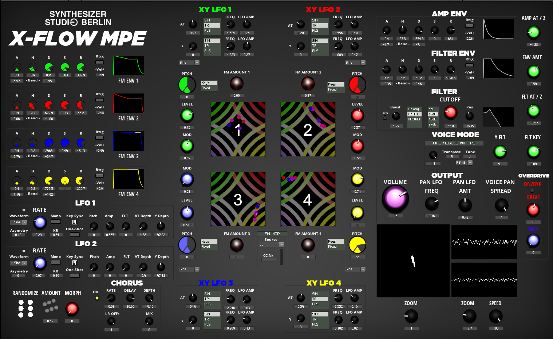
Task: Select Keys pitch mode for oscillator 4
Action: click(336, 242)
